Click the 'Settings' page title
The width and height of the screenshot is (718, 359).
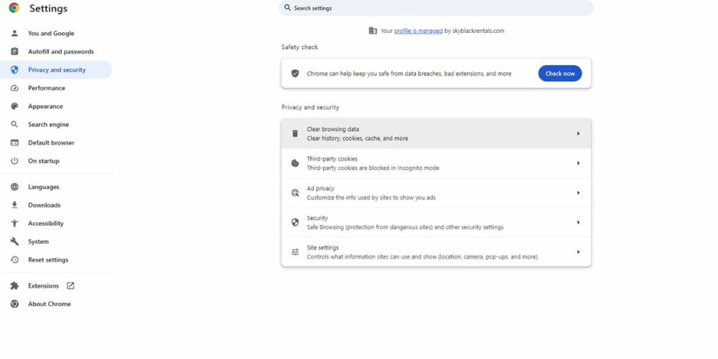[x=48, y=8]
